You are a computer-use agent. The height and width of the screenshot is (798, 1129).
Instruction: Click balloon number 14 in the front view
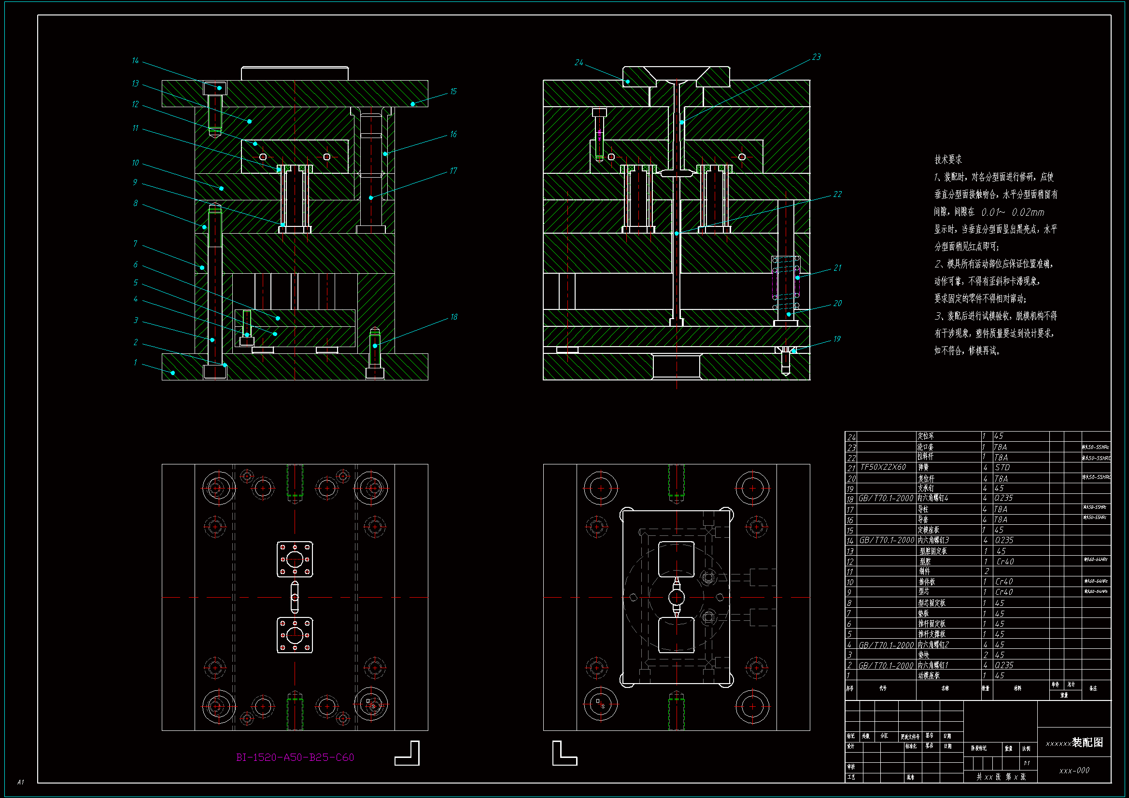click(135, 61)
